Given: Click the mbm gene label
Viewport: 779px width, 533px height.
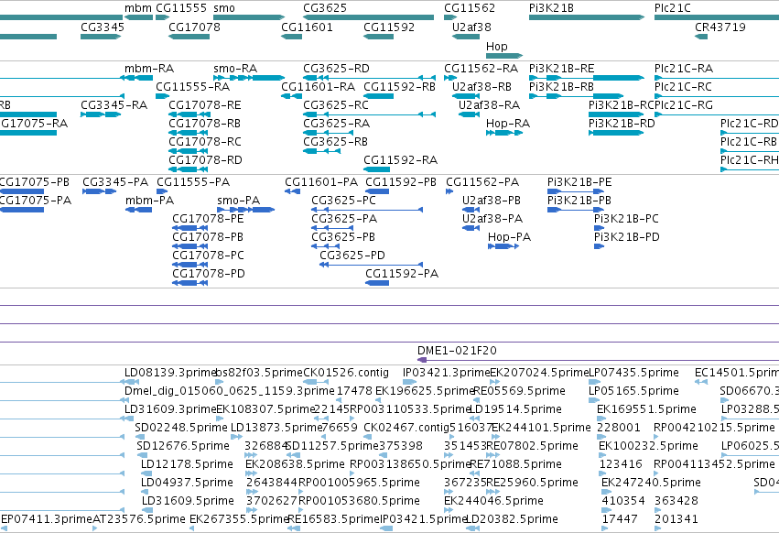Looking at the screenshot, I should [x=138, y=8].
